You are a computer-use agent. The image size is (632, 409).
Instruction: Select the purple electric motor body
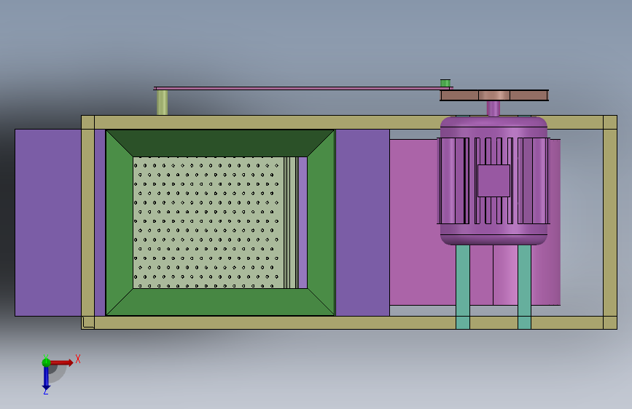click(x=493, y=180)
